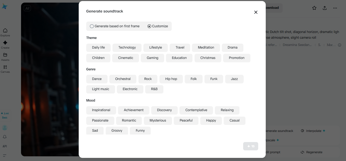Open the three-dot more options menu

[x=335, y=8]
